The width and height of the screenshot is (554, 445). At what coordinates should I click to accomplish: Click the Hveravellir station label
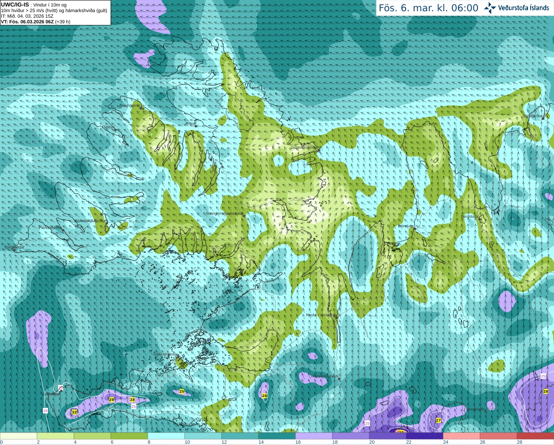pos(475,408)
